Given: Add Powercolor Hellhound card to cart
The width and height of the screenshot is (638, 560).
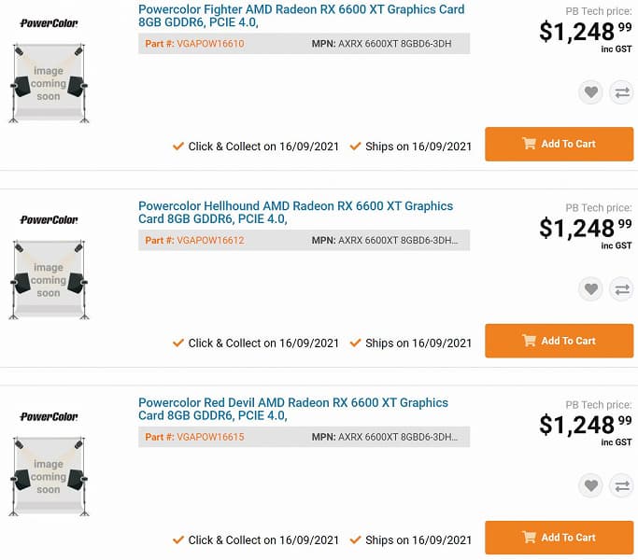Looking at the screenshot, I should pyautogui.click(x=559, y=341).
